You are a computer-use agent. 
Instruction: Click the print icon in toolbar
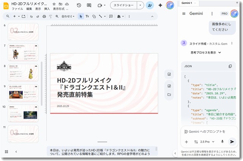pos(44,17)
